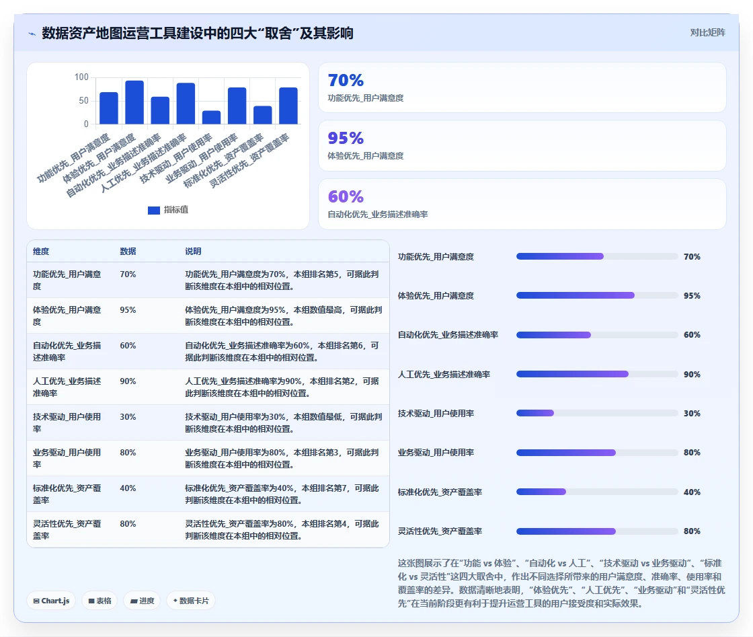This screenshot has width=753, height=637.
Task: Click the 40% value in the table
Action: [128, 488]
